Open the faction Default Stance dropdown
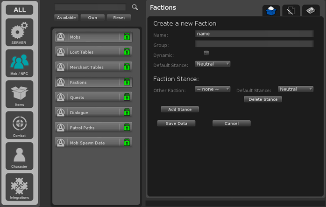Image resolution: width=326 pixels, height=207 pixels. tap(213, 64)
